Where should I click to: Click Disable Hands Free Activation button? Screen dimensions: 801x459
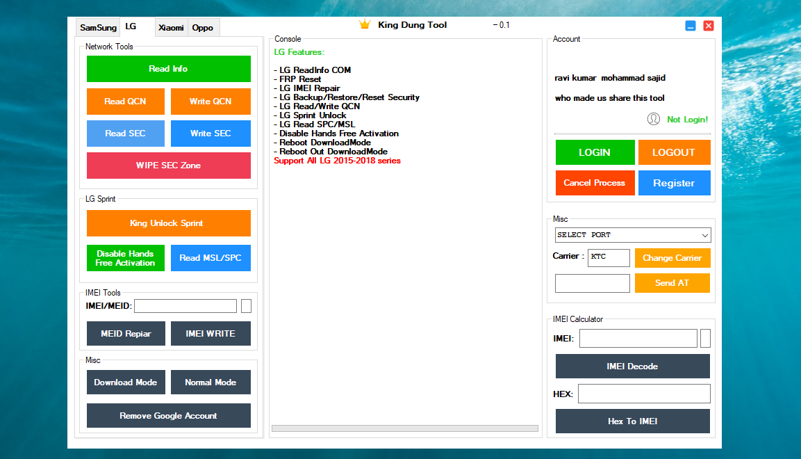point(126,258)
